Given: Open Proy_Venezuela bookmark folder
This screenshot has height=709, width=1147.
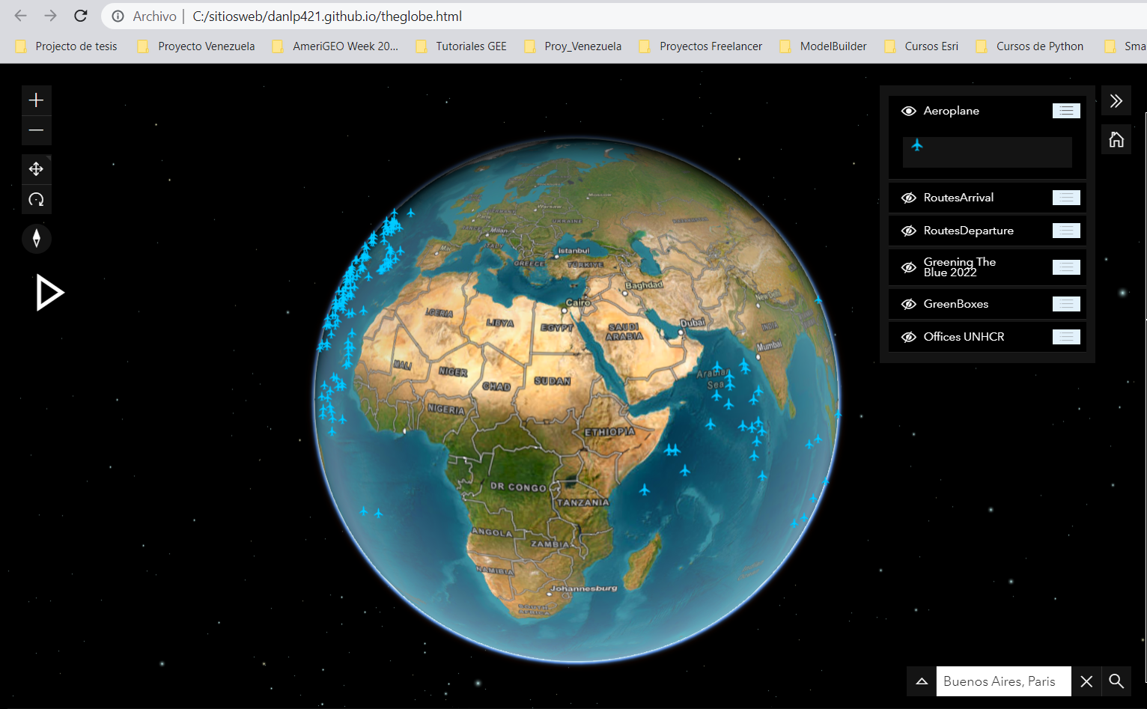Looking at the screenshot, I should 573,46.
